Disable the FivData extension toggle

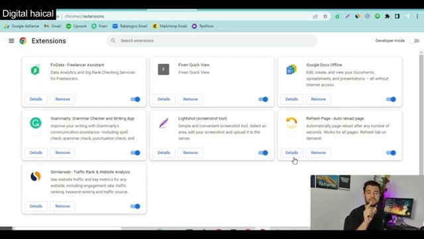135,99
